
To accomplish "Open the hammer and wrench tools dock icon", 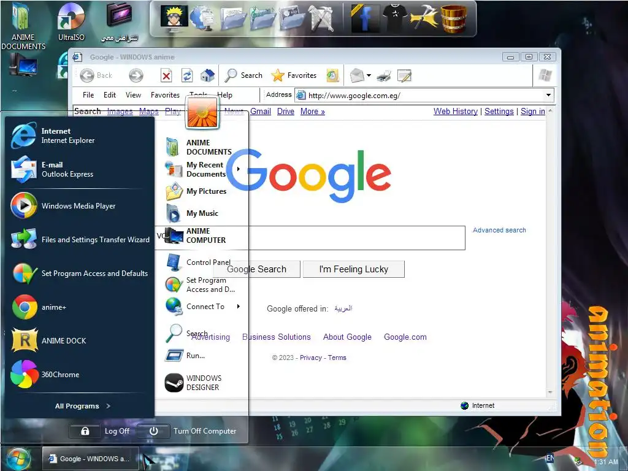I will click(424, 18).
